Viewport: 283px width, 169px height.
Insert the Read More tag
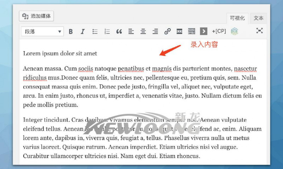coord(179,31)
